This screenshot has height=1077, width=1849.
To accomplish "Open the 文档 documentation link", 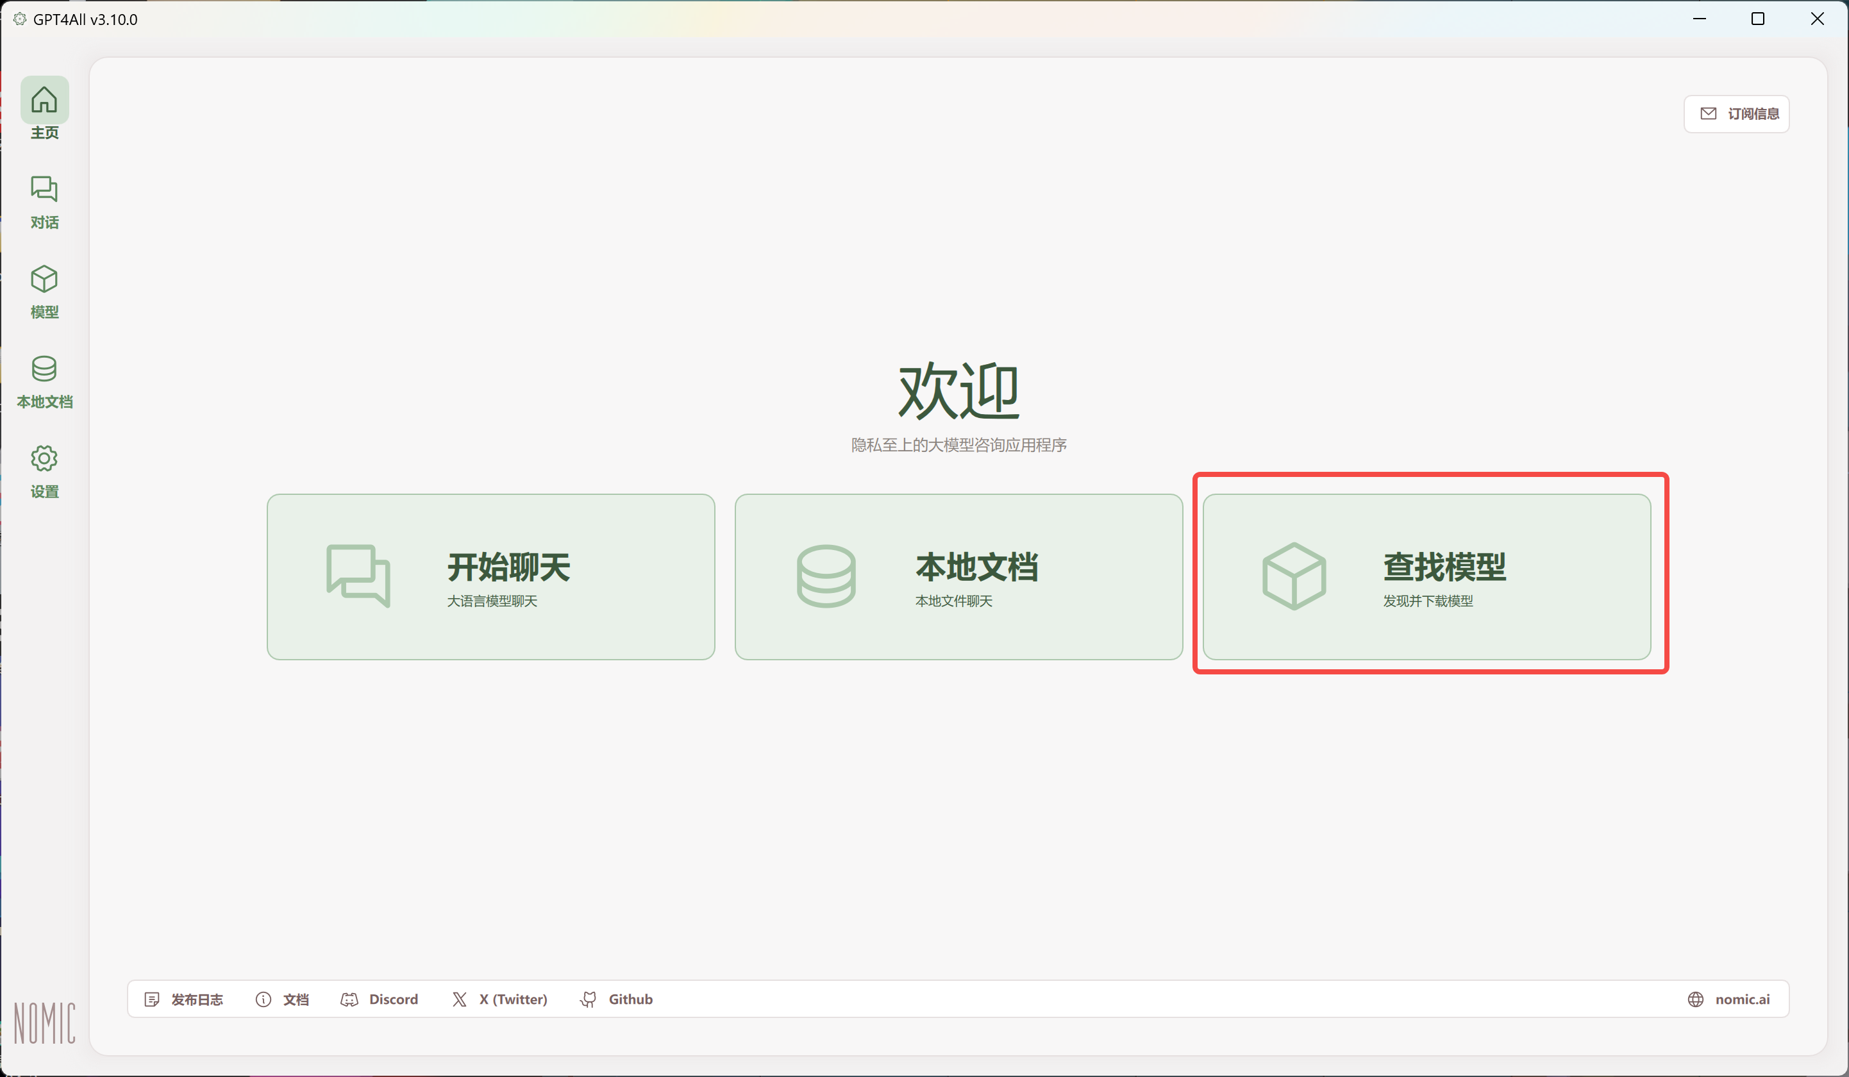I will (296, 999).
